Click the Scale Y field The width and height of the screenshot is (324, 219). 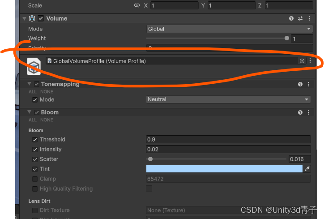coord(232,5)
